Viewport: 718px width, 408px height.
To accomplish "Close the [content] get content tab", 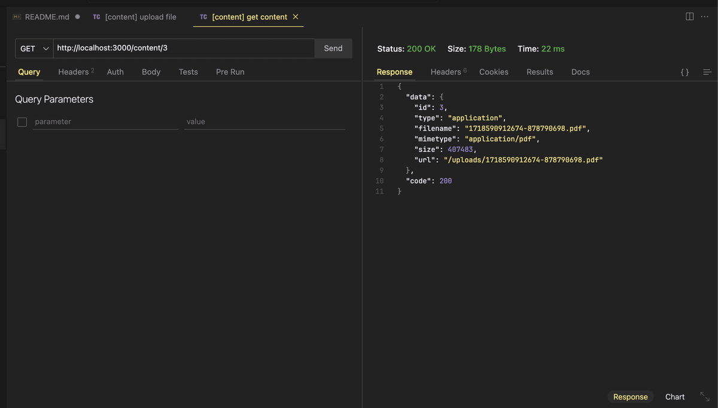I will (x=295, y=17).
